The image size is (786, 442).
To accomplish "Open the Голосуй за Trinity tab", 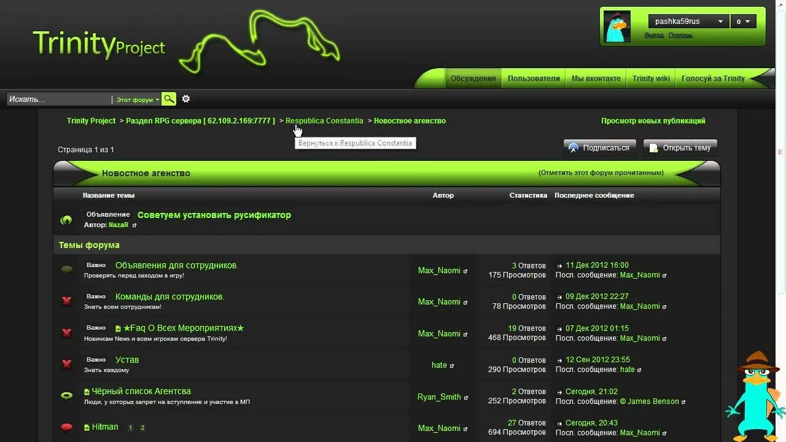I will pyautogui.click(x=713, y=79).
